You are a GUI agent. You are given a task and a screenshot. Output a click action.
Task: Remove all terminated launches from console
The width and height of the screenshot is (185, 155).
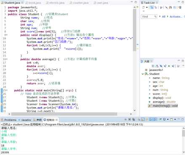pos(134,119)
